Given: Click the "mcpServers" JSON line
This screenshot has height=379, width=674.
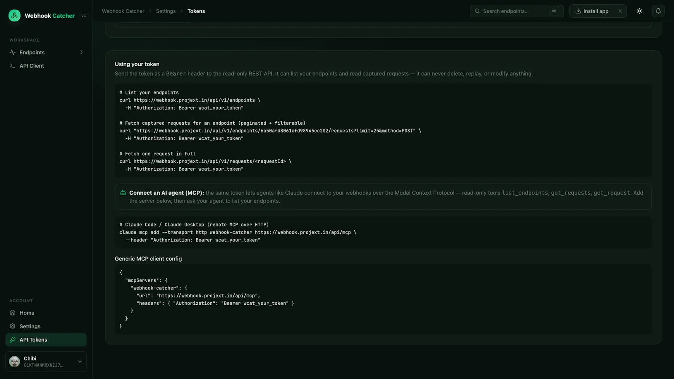Looking at the screenshot, I should (146, 280).
